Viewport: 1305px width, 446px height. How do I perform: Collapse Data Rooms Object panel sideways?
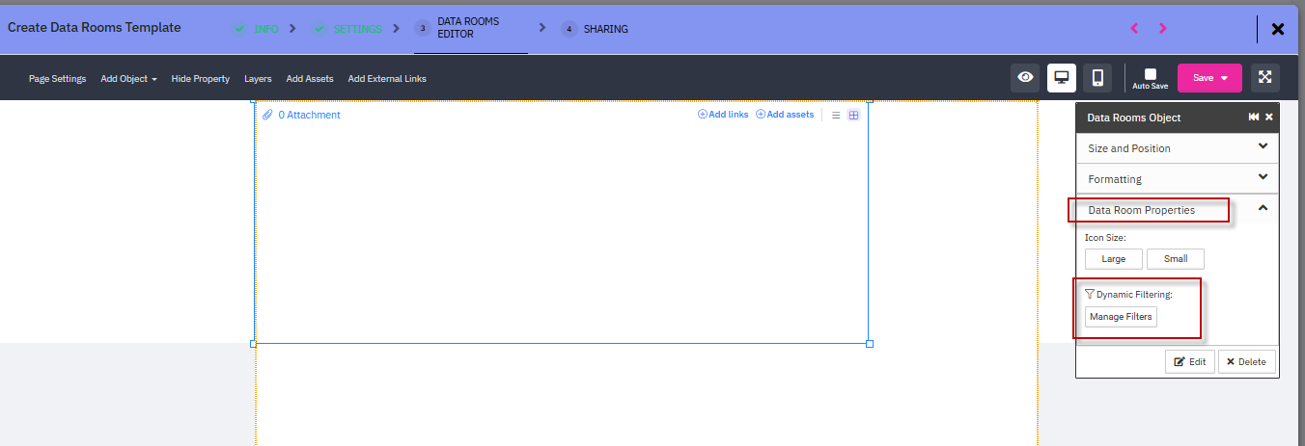(1253, 118)
